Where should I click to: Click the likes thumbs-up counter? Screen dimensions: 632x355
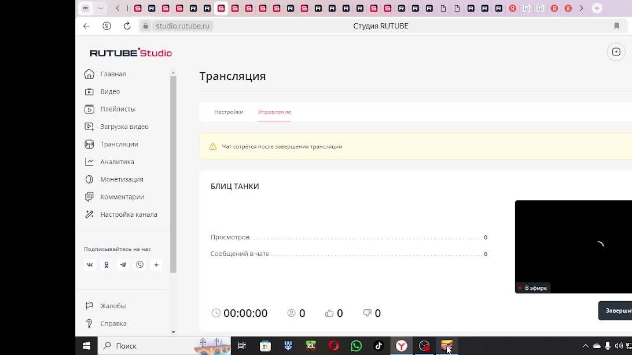(x=334, y=313)
